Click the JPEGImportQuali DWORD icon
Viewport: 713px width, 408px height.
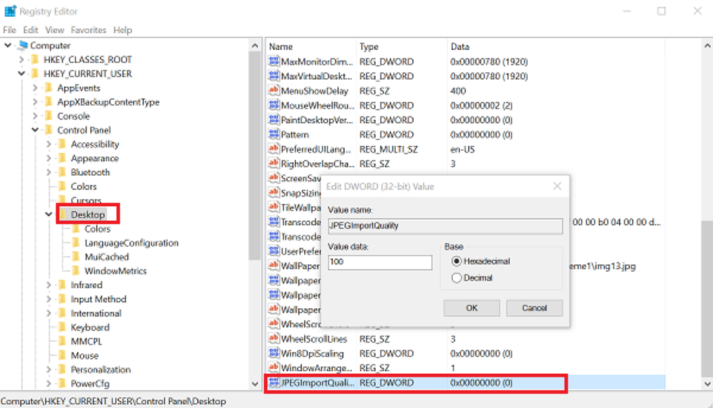pos(274,383)
